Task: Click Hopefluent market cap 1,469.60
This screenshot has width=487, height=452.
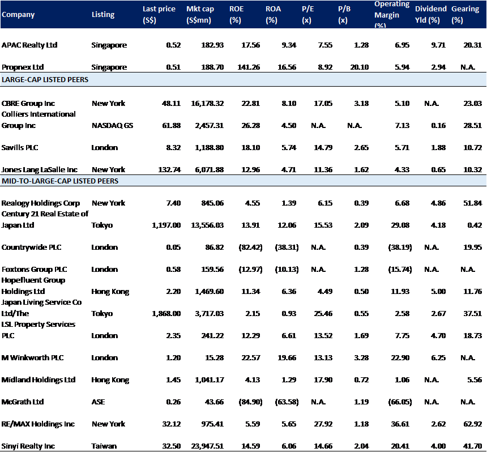Action: tap(210, 291)
